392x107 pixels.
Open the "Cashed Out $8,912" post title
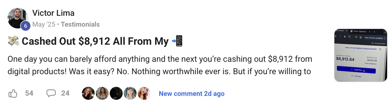[x=95, y=41]
